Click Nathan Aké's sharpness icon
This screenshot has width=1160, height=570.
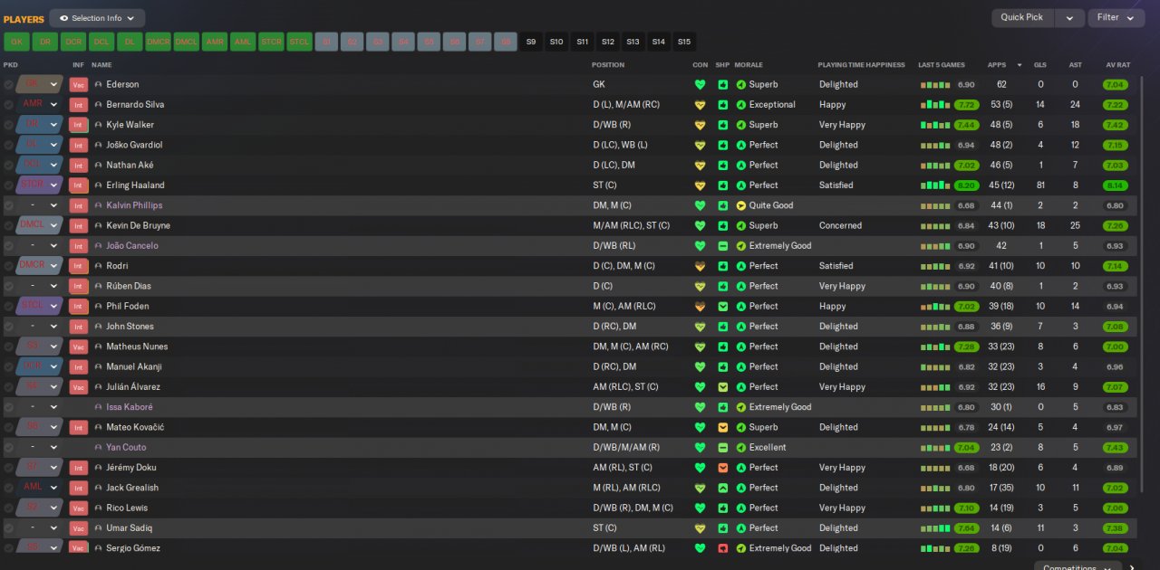722,166
